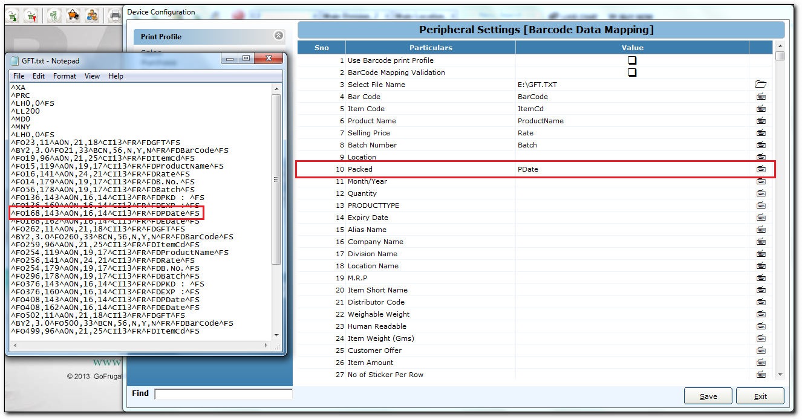Click the sales return cart toolbar icon
Image resolution: width=802 pixels, height=420 pixels.
[31, 15]
